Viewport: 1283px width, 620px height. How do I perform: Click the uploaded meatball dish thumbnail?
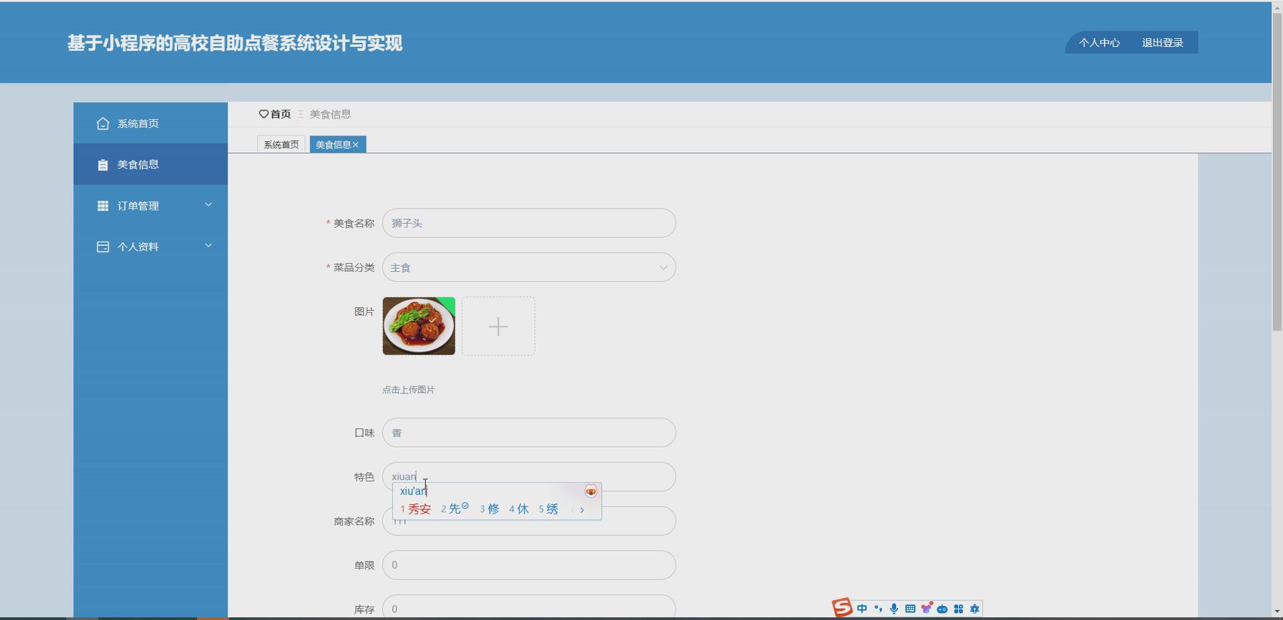pyautogui.click(x=419, y=326)
